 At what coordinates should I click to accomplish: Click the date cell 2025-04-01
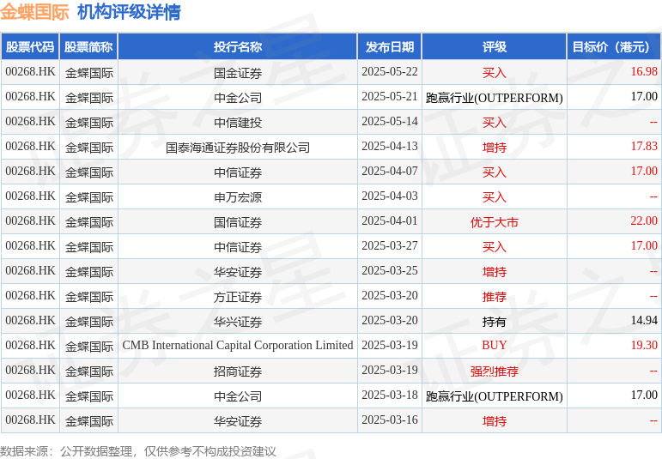[x=390, y=221]
